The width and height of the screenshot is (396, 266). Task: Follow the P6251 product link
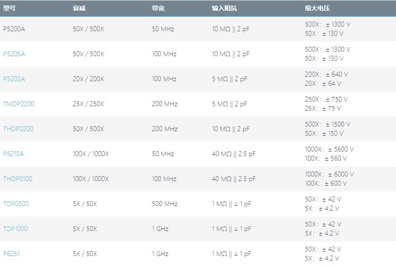click(11, 254)
